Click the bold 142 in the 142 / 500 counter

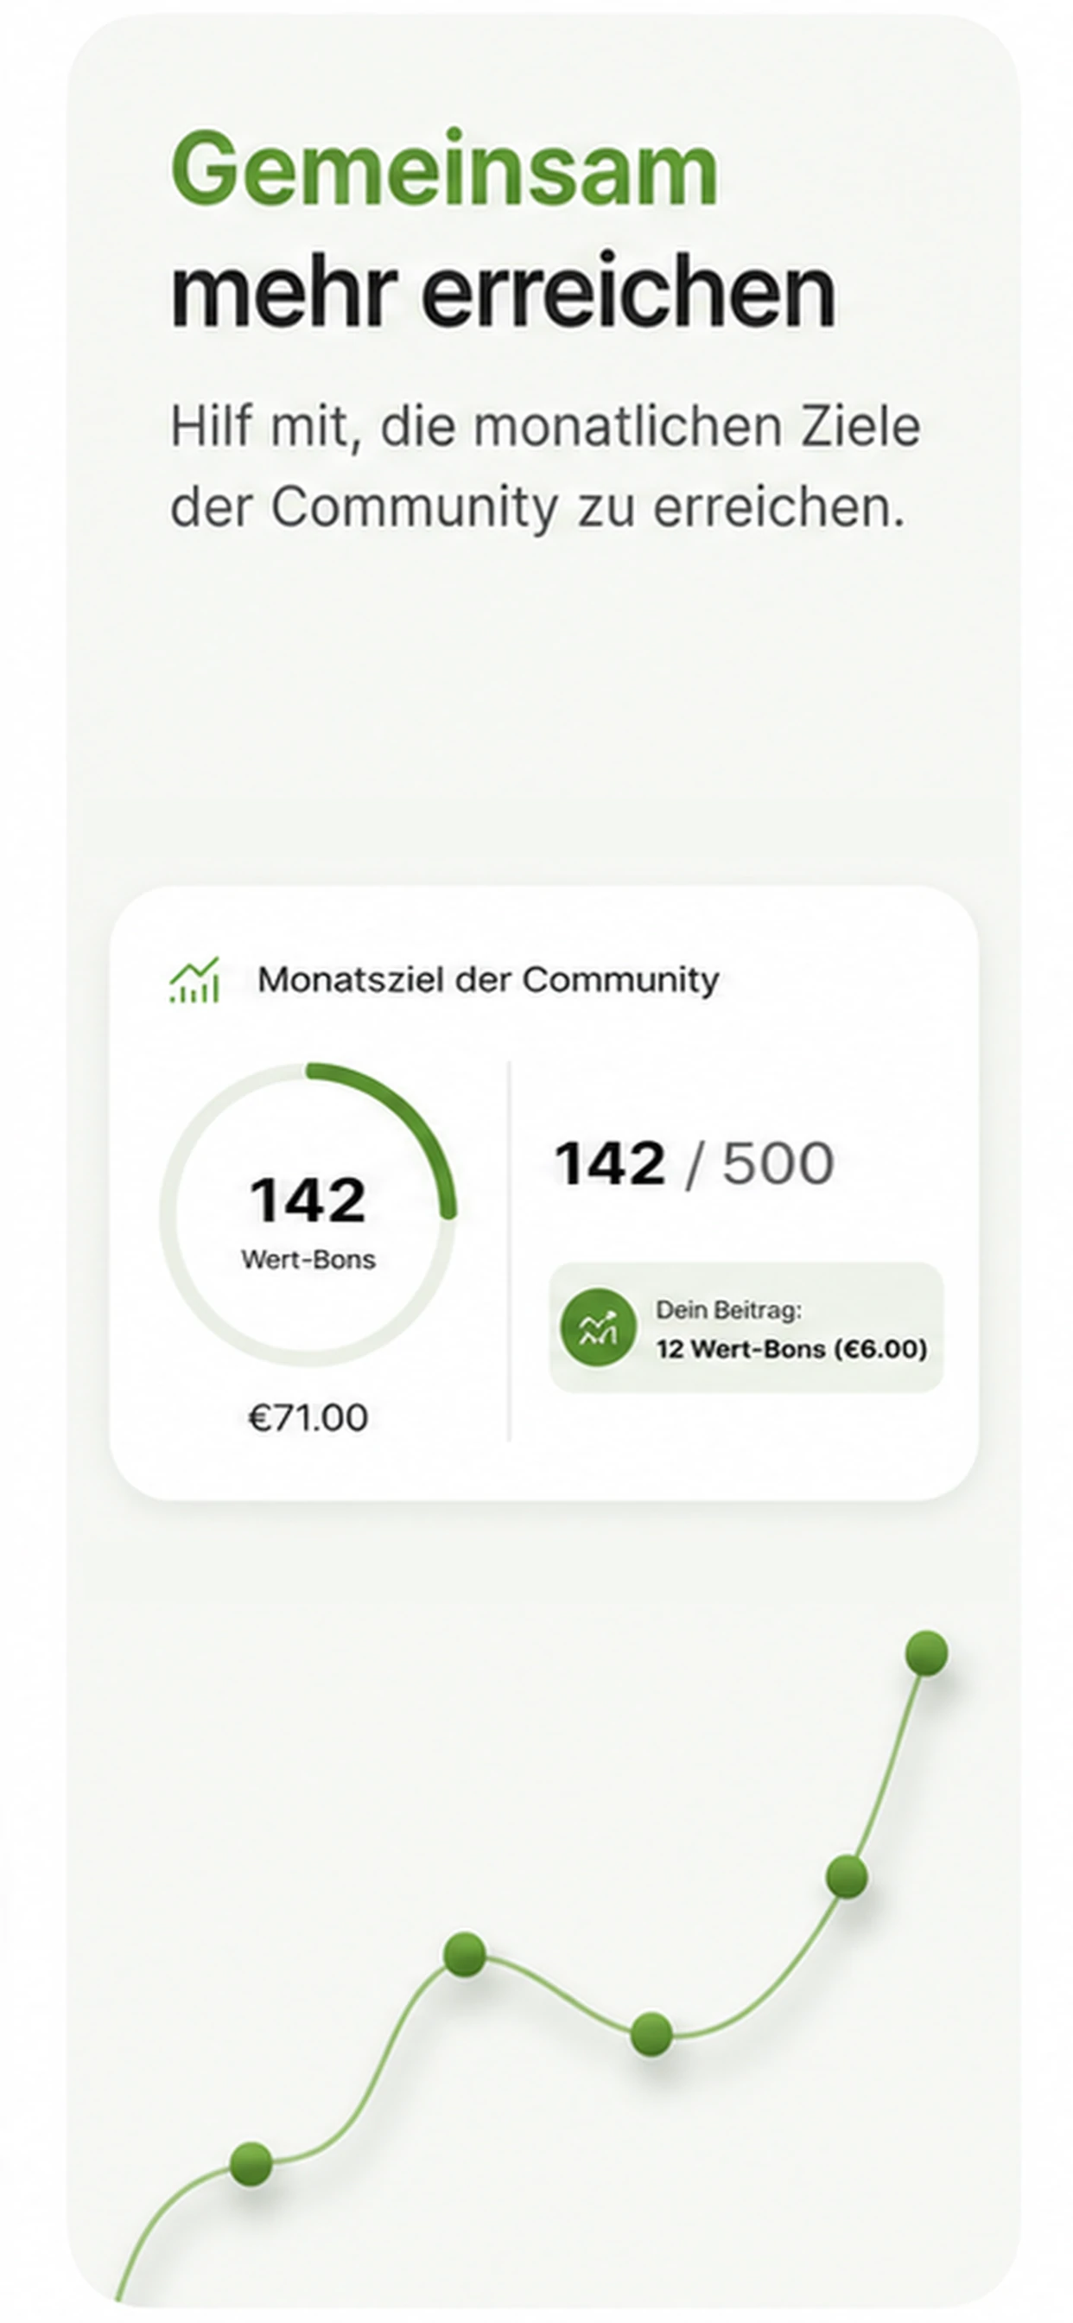(x=611, y=1164)
